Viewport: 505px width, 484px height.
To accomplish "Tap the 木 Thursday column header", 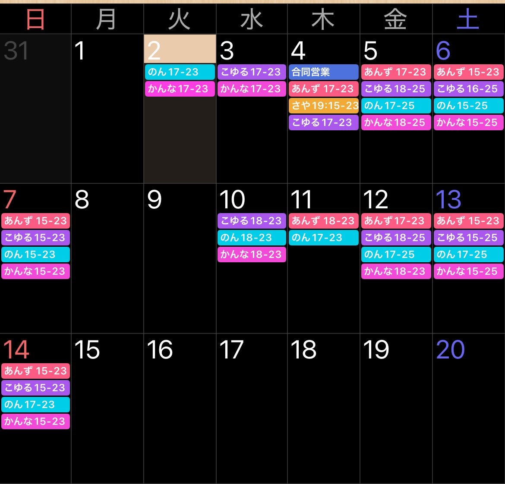I will pyautogui.click(x=323, y=19).
